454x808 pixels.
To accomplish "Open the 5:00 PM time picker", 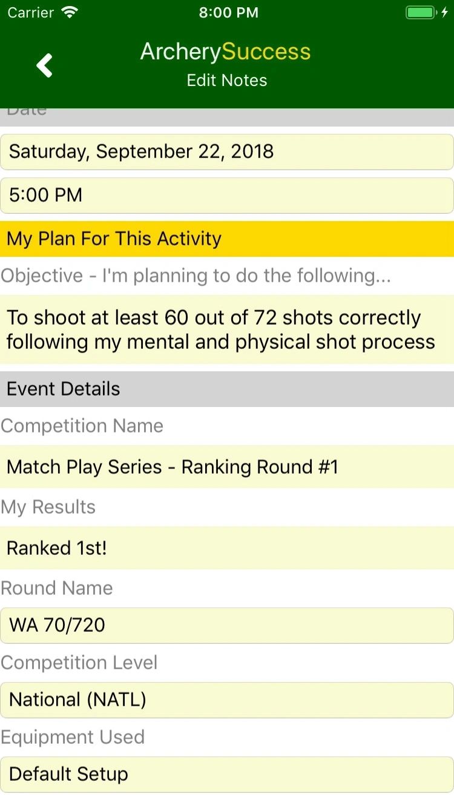I will click(x=227, y=195).
